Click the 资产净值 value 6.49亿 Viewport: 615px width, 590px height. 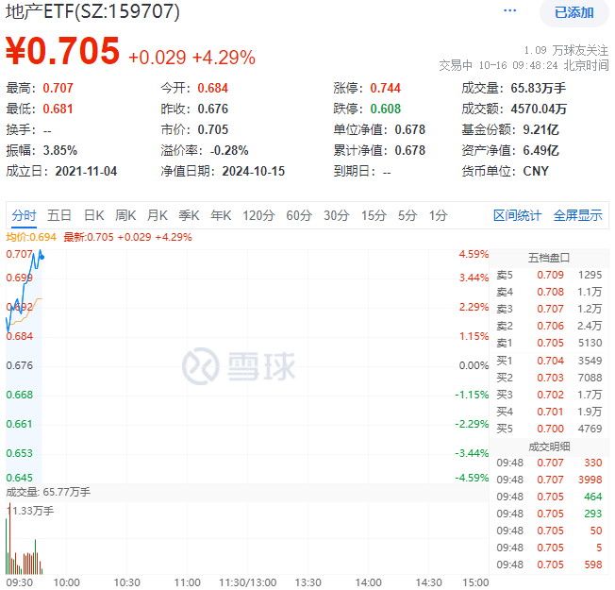(540, 150)
